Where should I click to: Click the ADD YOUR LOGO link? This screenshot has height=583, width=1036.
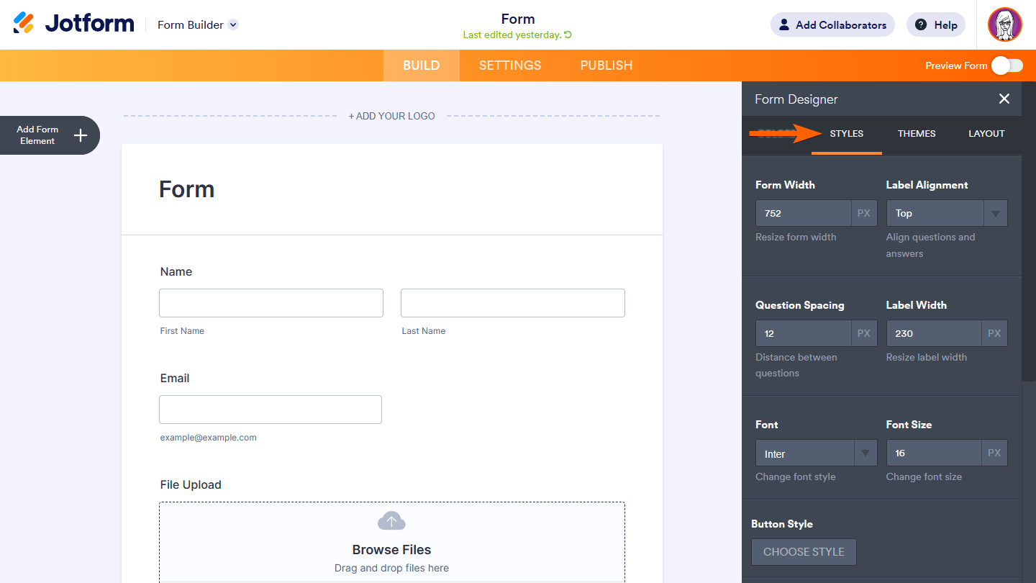[391, 116]
